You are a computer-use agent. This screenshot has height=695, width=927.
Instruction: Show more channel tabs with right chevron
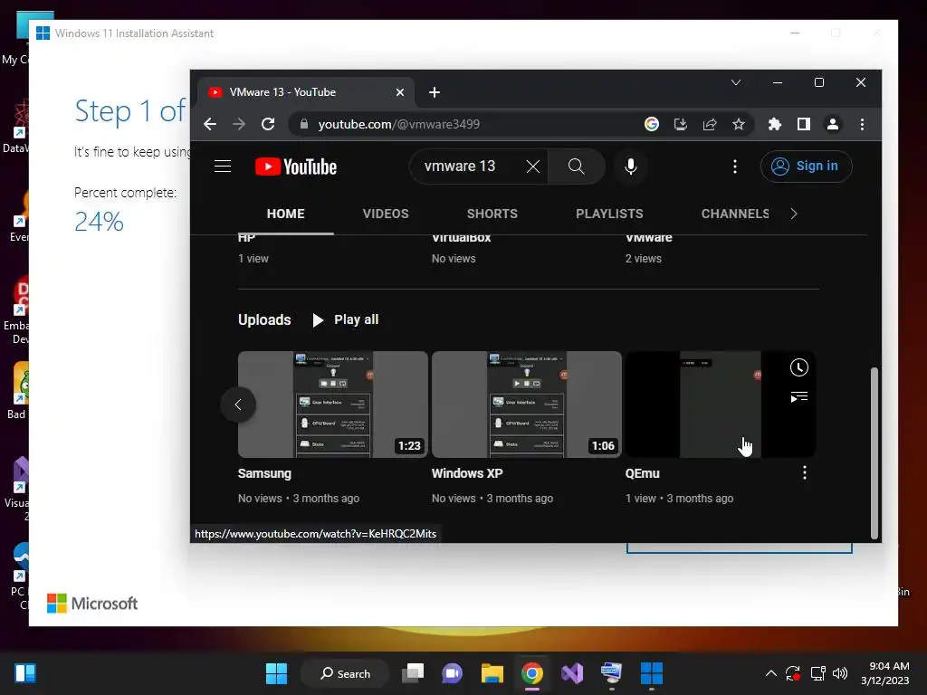tap(793, 214)
